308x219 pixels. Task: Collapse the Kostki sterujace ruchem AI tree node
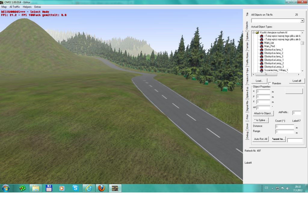[x=254, y=32]
